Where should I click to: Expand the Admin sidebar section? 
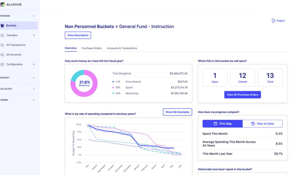point(34,100)
